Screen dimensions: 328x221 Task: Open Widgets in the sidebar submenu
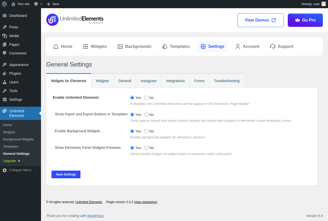click(9, 132)
